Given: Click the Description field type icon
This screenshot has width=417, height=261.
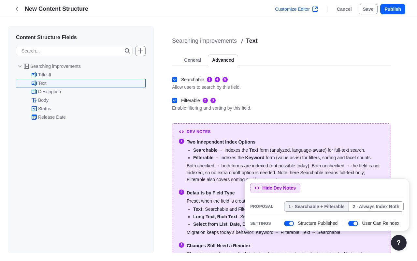Looking at the screenshot, I should coord(34,92).
